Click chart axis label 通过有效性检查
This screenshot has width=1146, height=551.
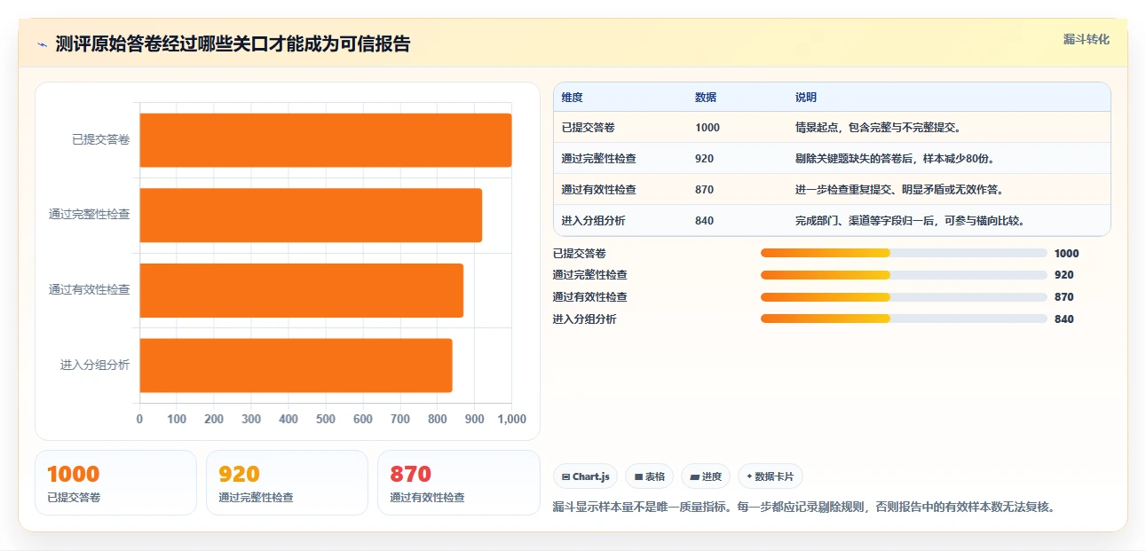click(x=90, y=290)
